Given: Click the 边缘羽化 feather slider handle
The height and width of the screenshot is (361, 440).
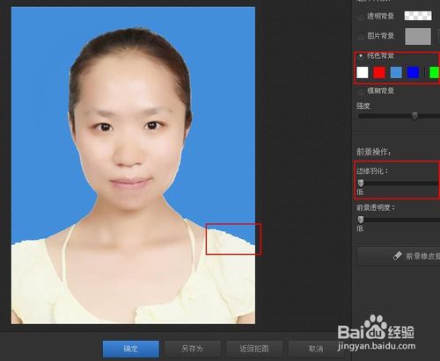Looking at the screenshot, I should click(361, 184).
